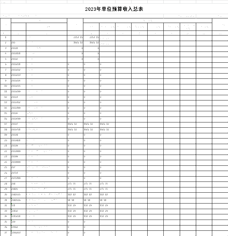Click the total amount cell in row 17

[x=75, y=124]
